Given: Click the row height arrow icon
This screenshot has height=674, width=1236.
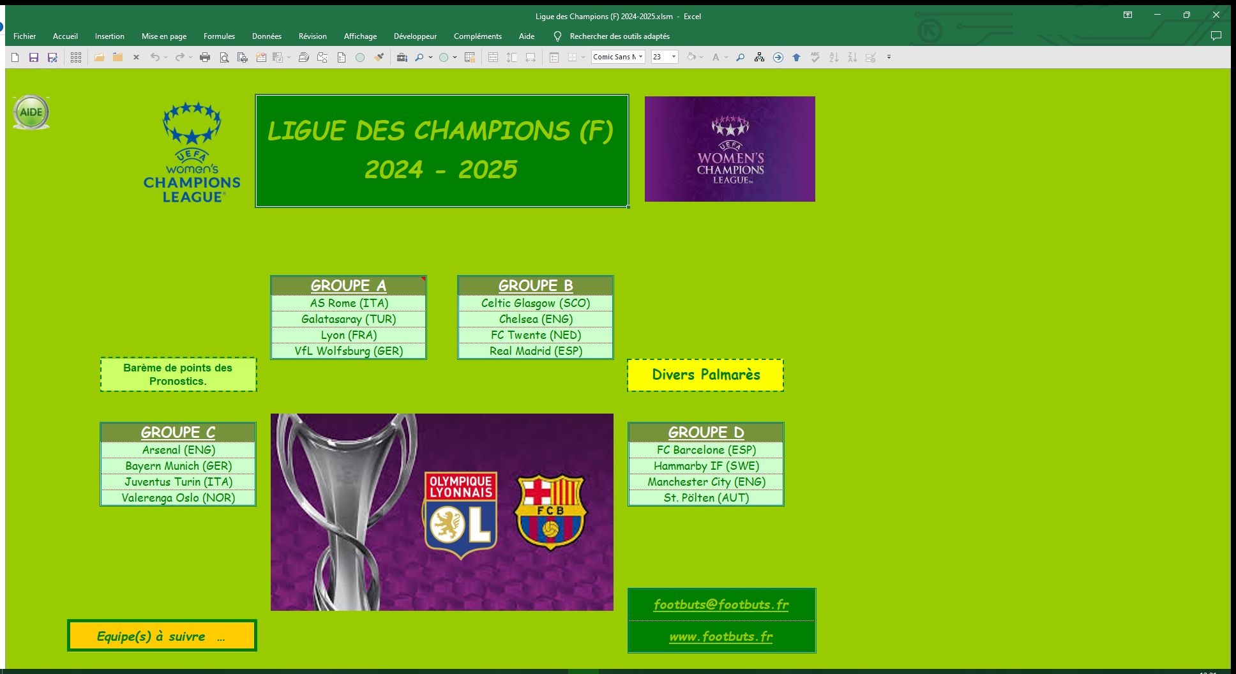Looking at the screenshot, I should coord(511,57).
